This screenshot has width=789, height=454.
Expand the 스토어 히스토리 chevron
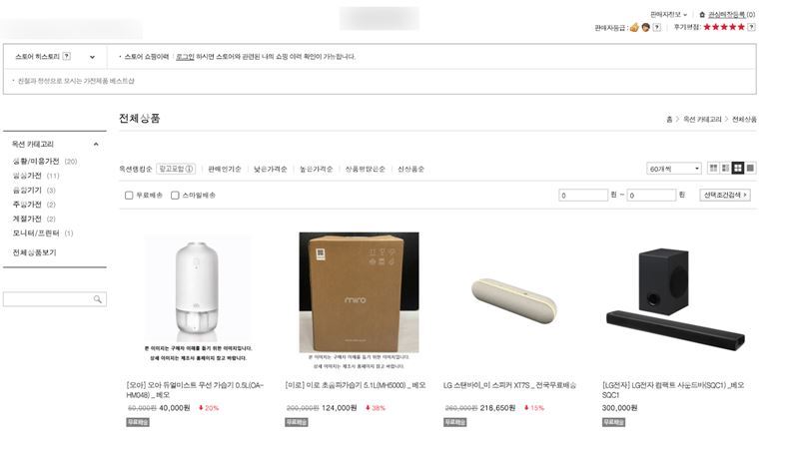pyautogui.click(x=92, y=57)
